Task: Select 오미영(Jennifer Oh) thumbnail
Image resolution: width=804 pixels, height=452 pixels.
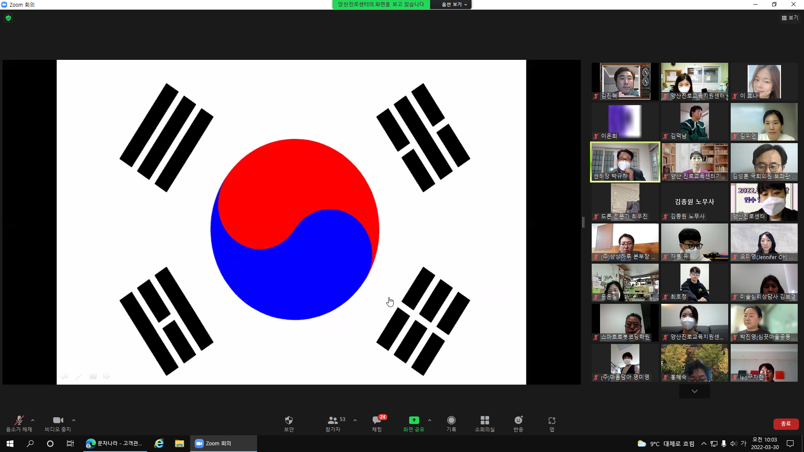Action: point(764,242)
